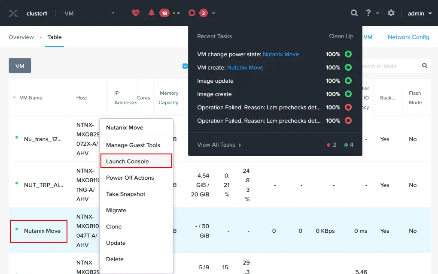Viewport: 438px width, 274px height.
Task: Sort by the Cores column header
Action: [x=143, y=98]
